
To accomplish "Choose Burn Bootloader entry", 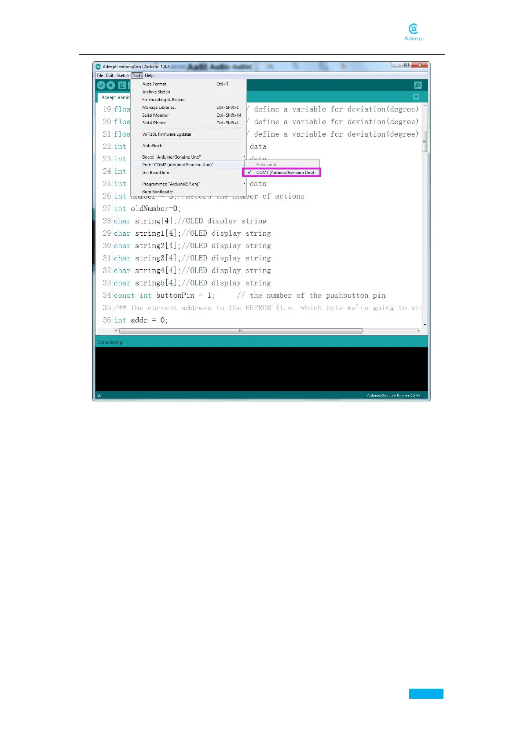I will pos(189,192).
